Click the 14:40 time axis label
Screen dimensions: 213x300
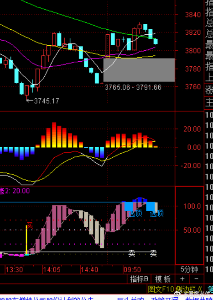tap(89, 270)
